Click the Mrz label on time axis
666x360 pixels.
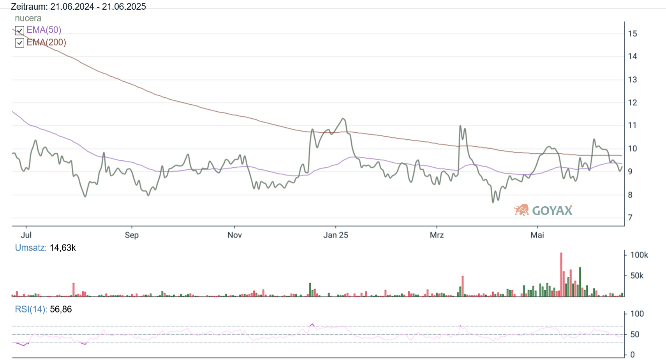[x=437, y=235]
